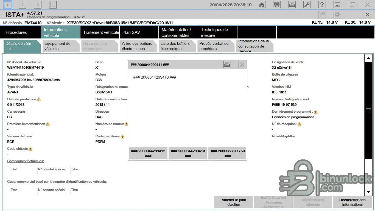Click warning icon beside Date de production

click(39, 99)
